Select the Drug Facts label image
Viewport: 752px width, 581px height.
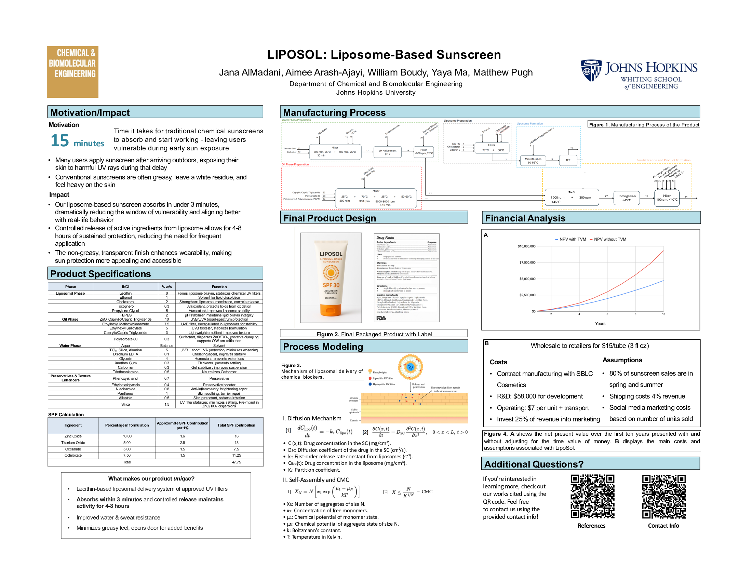tap(407, 278)
